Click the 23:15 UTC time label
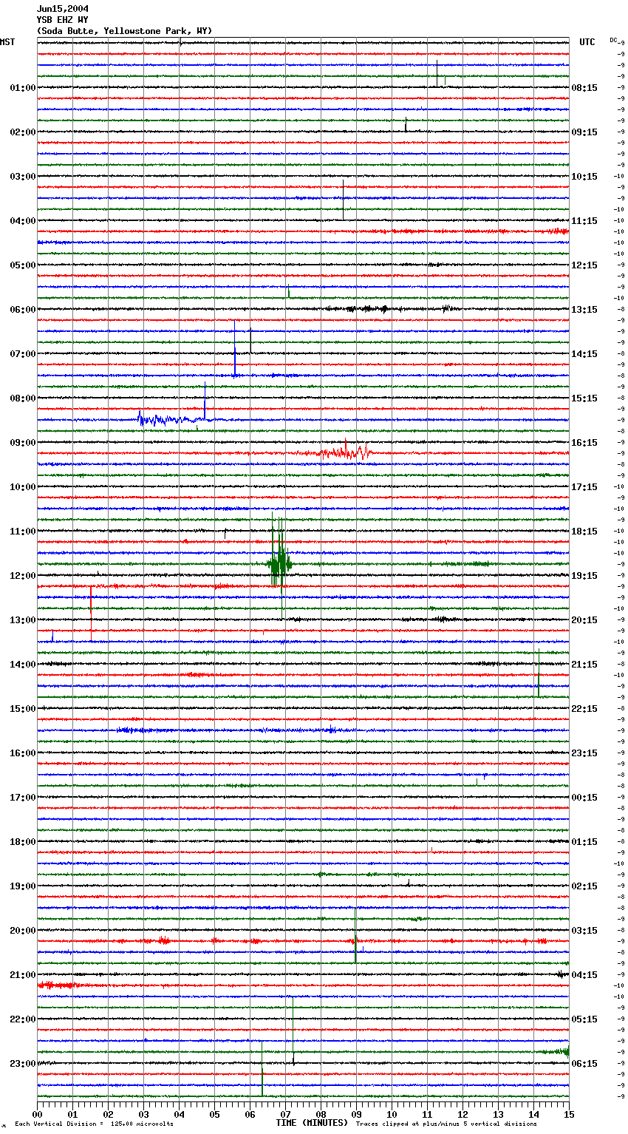 coord(584,753)
